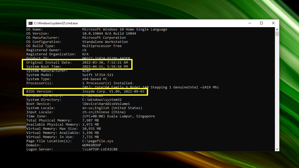Click the Available Physical Memory value 2,972 MB
The width and height of the screenshot is (299, 168).
[x=90, y=125]
